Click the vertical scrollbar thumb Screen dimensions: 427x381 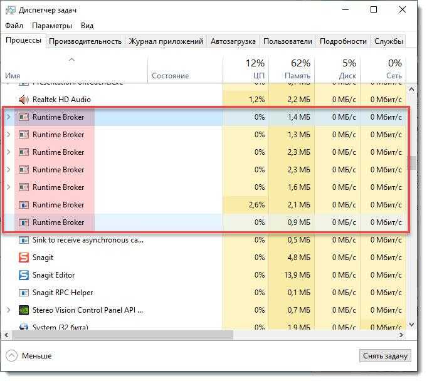(412, 163)
